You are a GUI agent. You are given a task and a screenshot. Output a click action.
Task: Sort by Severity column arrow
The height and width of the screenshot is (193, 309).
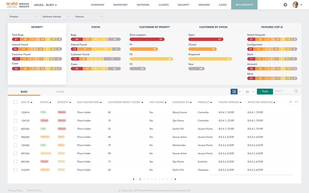[x=70, y=102]
